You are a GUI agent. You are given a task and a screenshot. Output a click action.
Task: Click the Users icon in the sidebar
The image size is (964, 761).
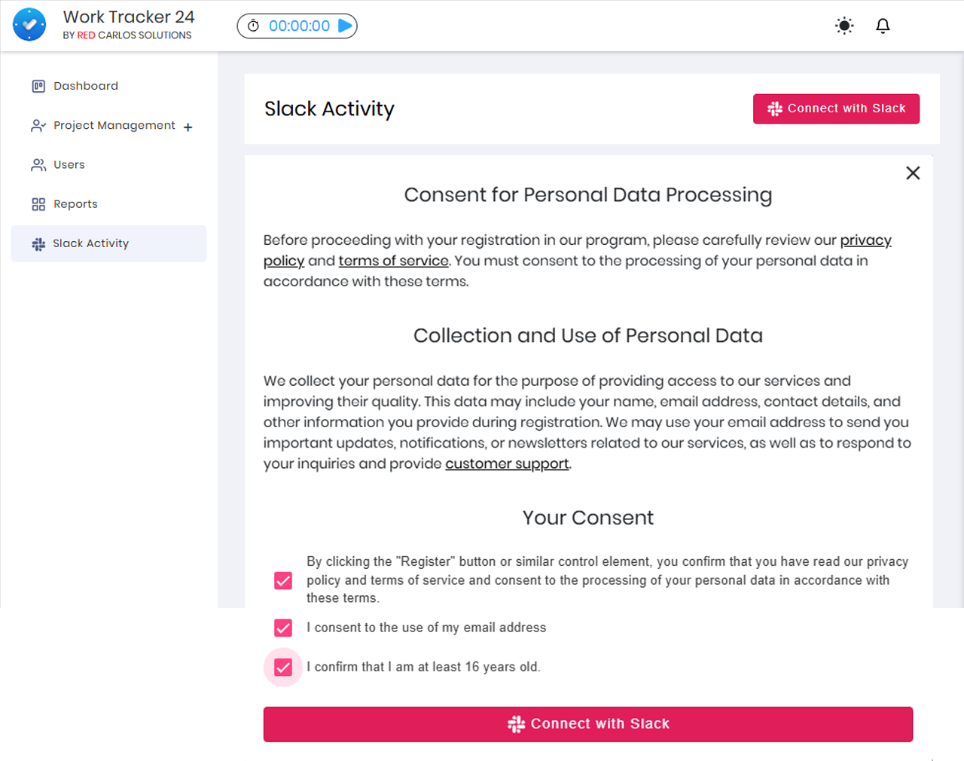pyautogui.click(x=38, y=165)
